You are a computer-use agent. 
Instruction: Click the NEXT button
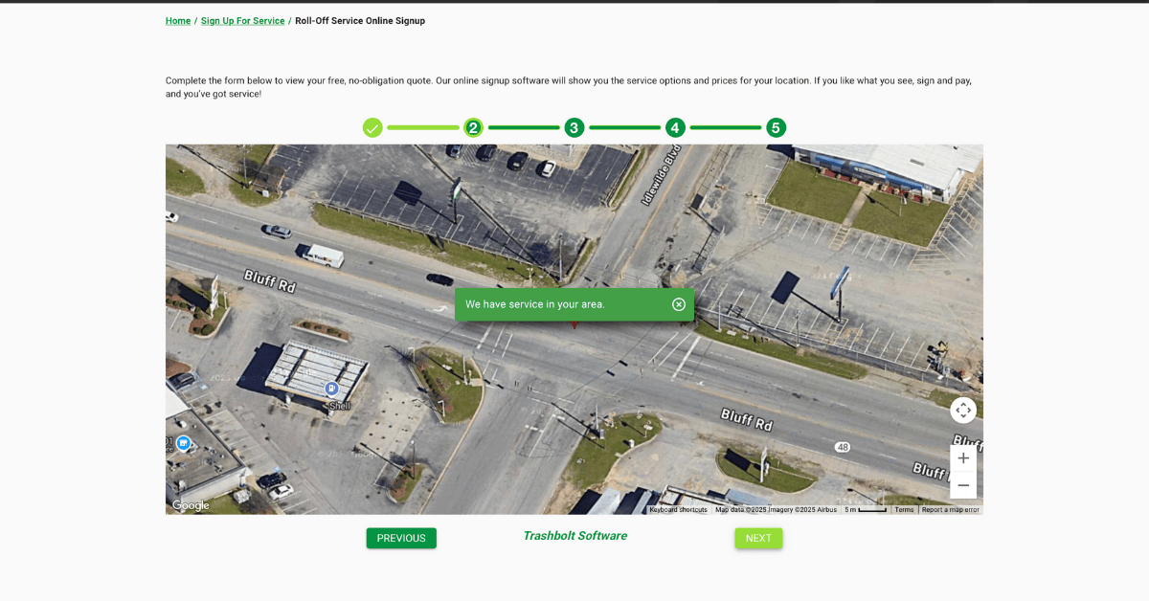758,538
